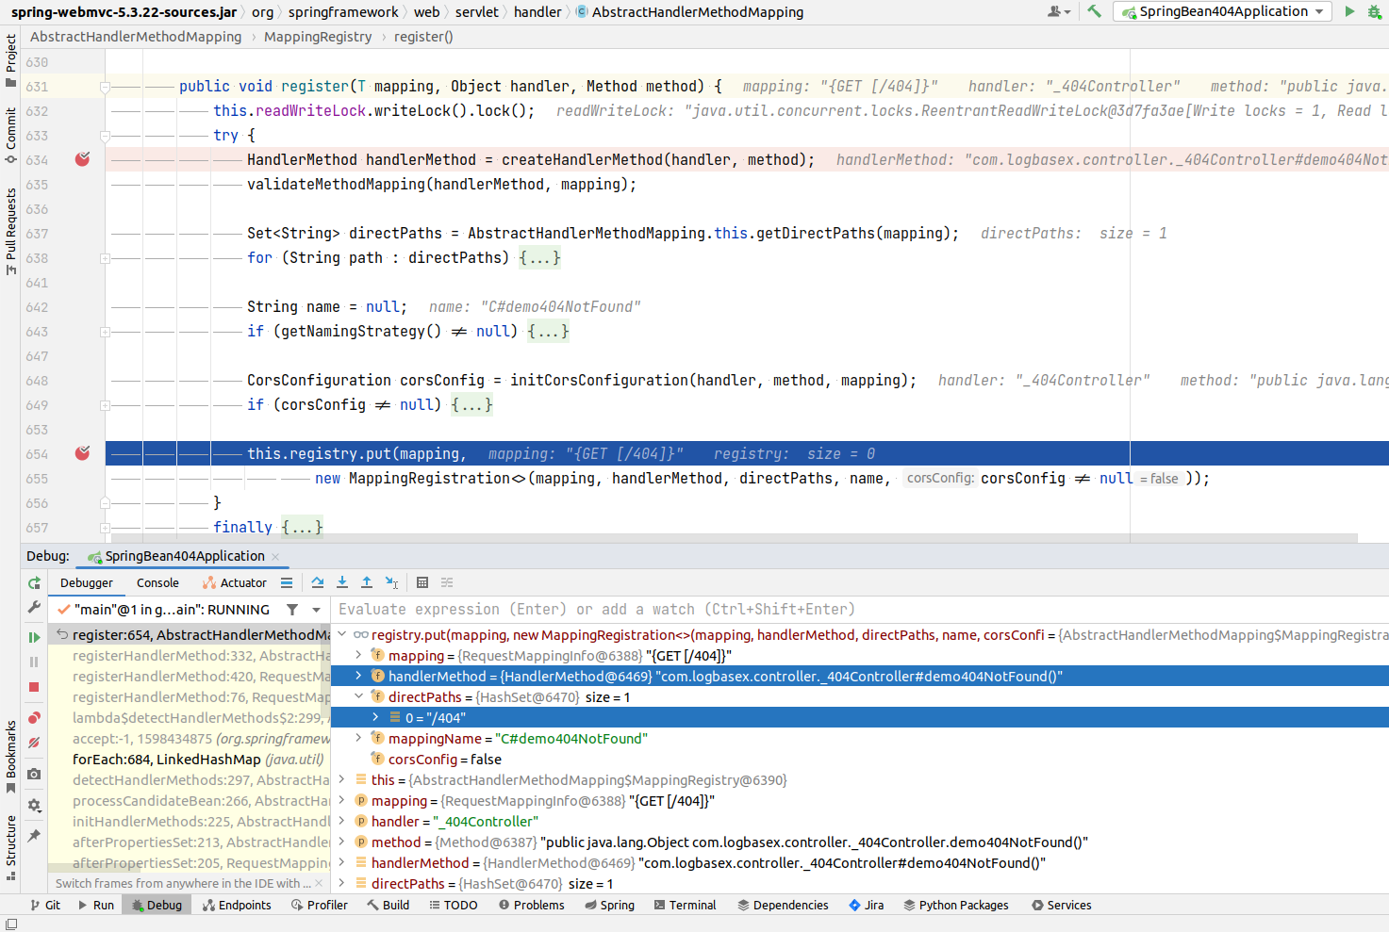The width and height of the screenshot is (1389, 932).
Task: Expand the mappingName variable node
Action: coord(358,739)
